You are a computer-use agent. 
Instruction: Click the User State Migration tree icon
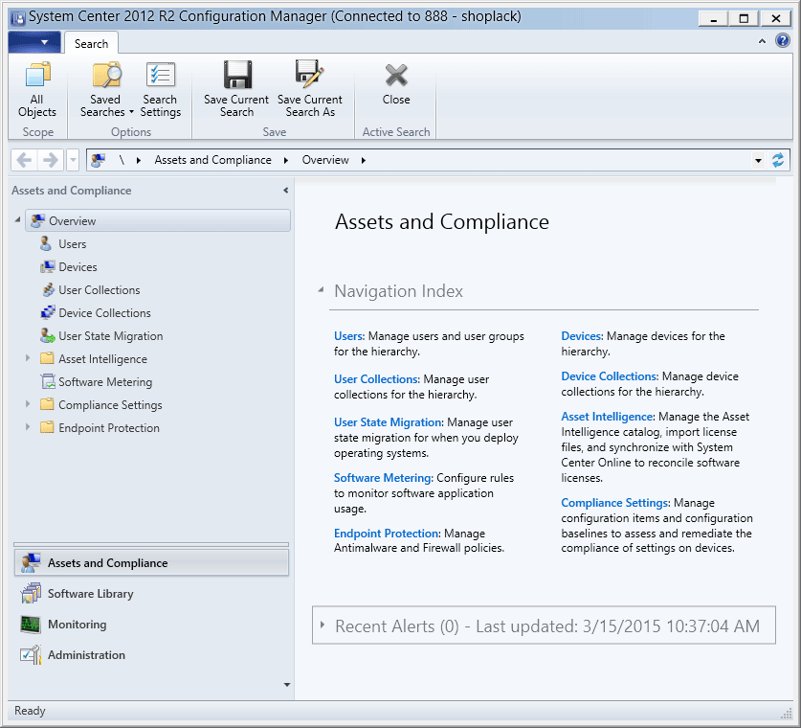point(48,336)
